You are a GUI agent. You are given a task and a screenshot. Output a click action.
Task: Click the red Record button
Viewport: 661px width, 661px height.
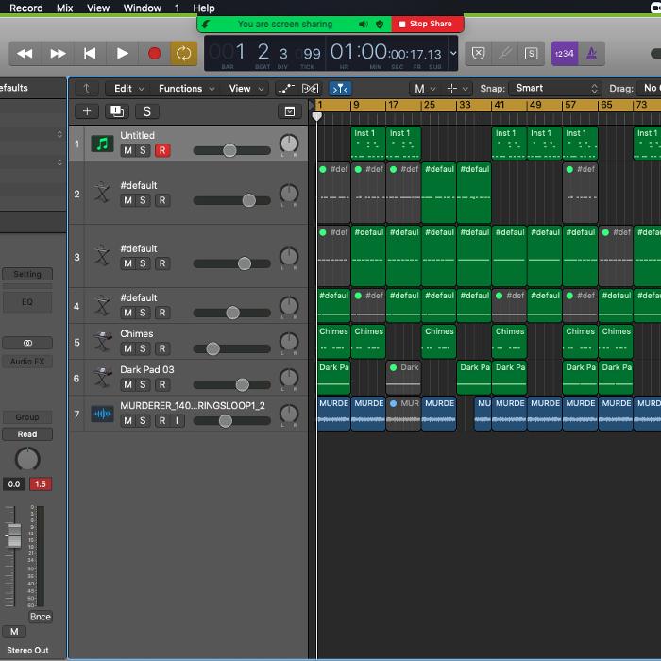[154, 54]
